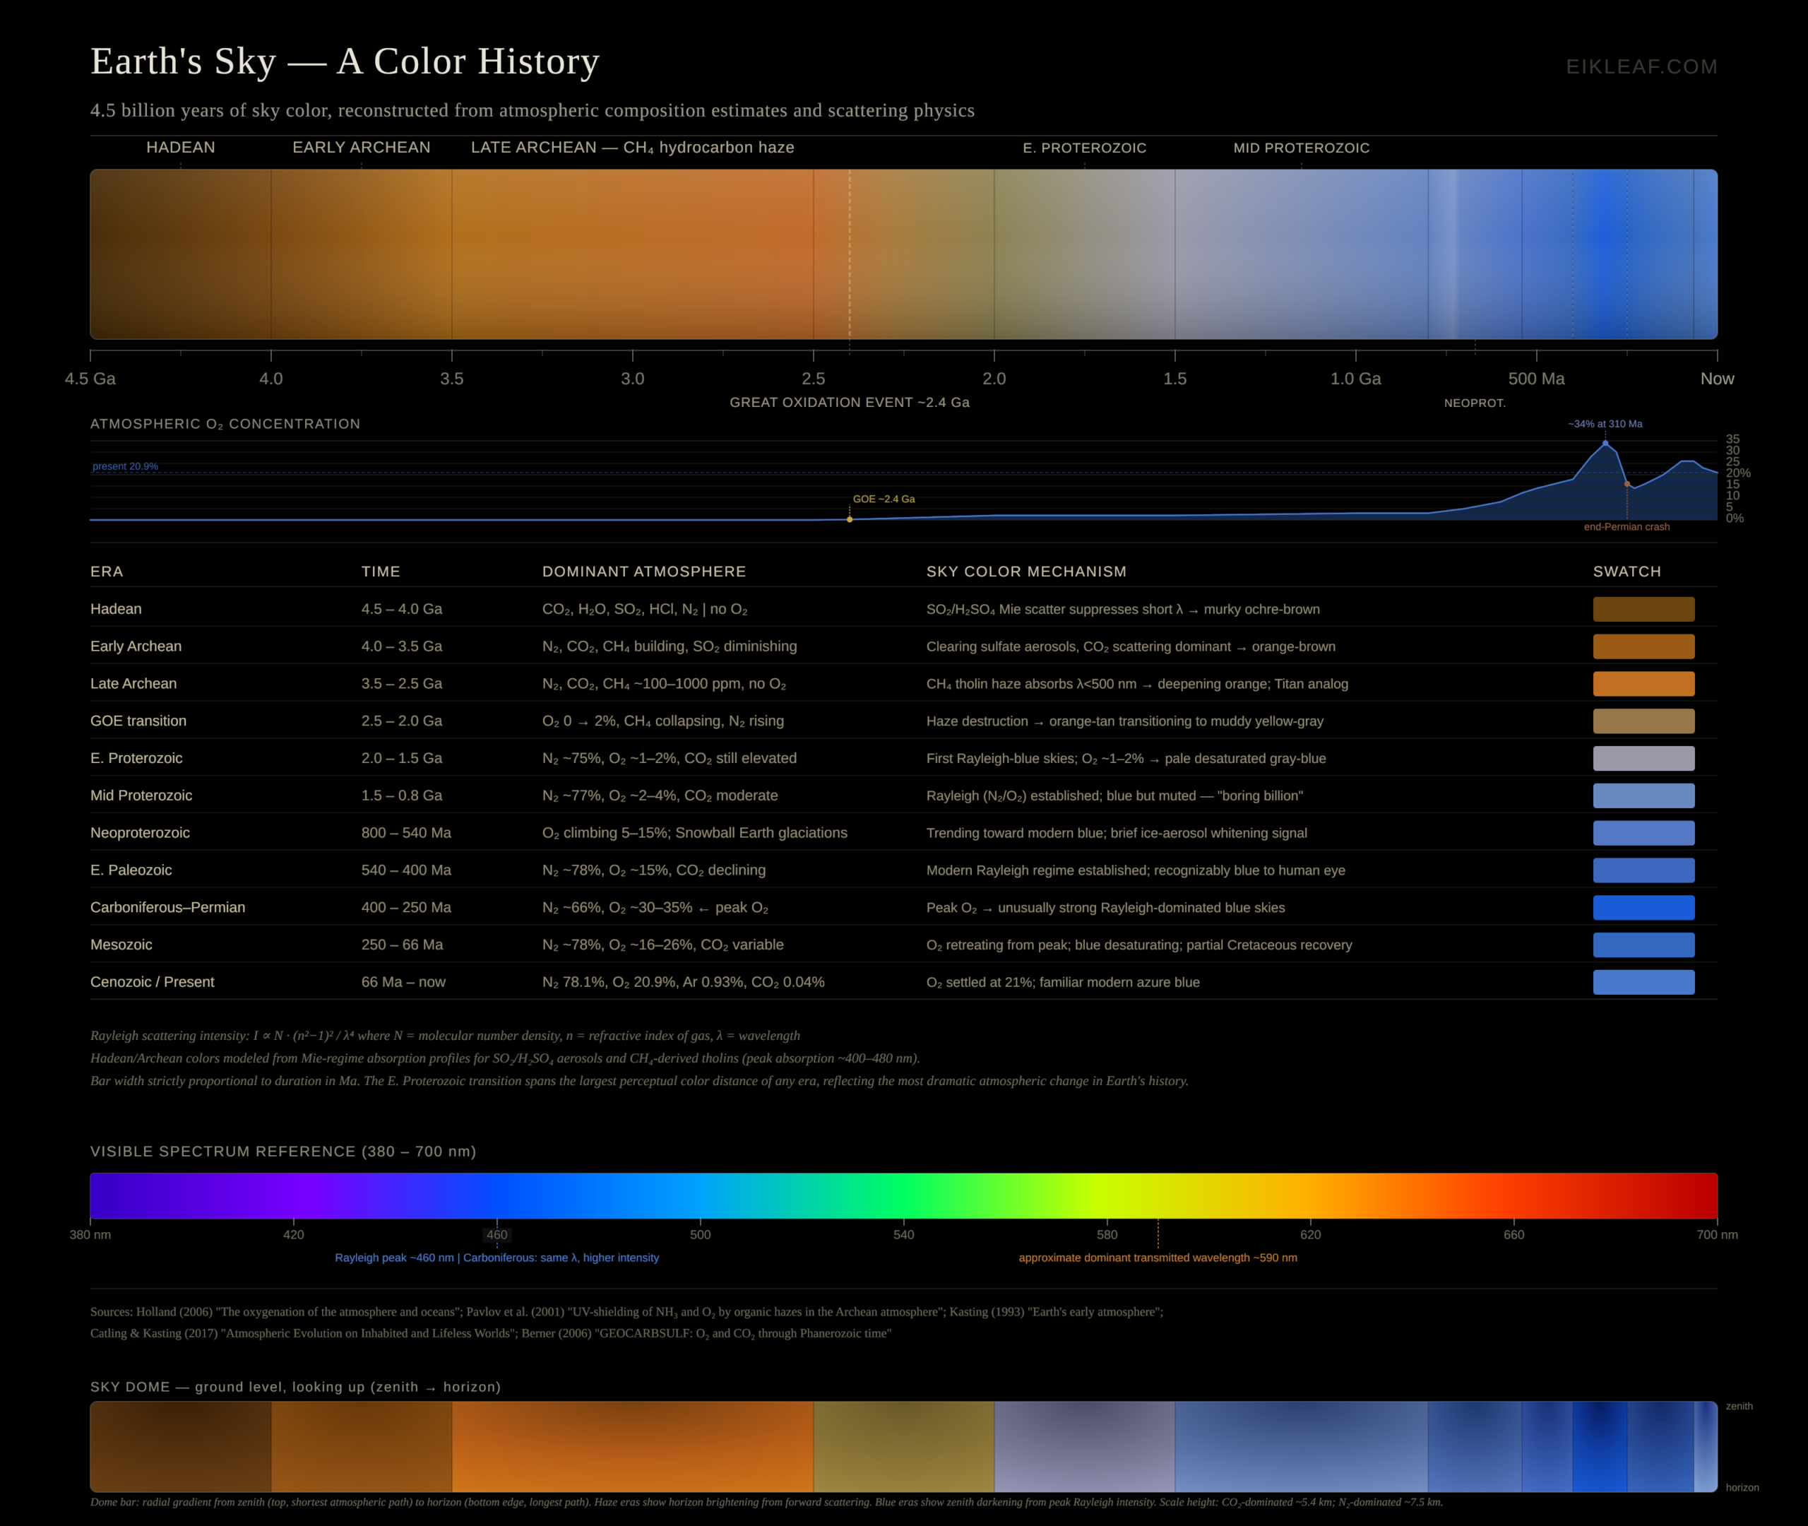
Task: Click the ~34% at 310 Ma peak marker
Action: click(1606, 443)
